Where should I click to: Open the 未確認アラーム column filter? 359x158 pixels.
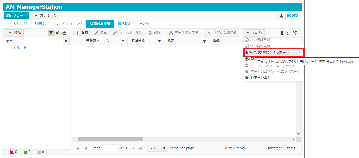point(123,41)
